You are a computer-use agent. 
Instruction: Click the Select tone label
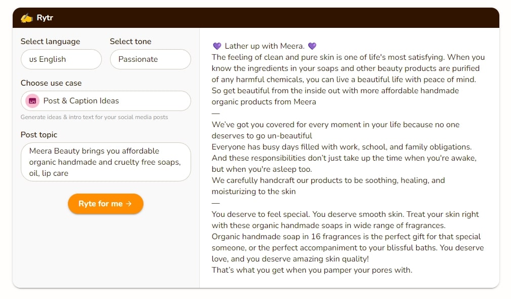coord(130,42)
